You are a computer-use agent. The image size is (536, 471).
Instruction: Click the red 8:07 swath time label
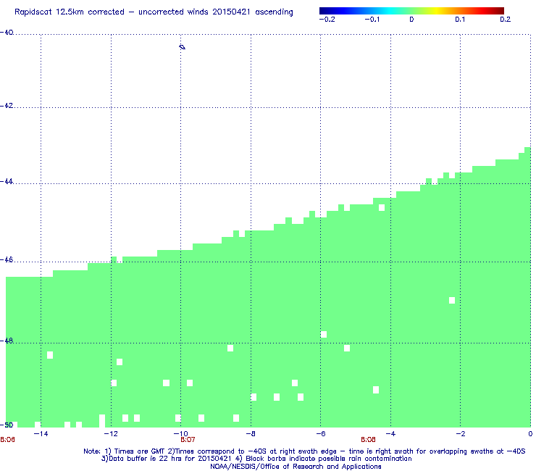(188, 440)
